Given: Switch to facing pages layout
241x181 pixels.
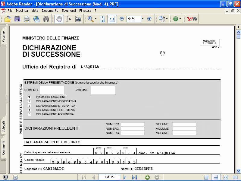Looking at the screenshot, I should click(235, 177).
